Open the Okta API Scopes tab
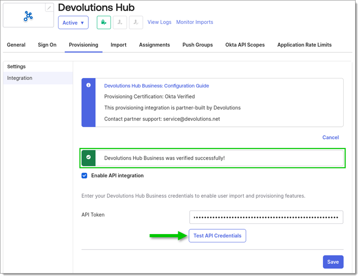This screenshot has height=278, width=360. 245,45
